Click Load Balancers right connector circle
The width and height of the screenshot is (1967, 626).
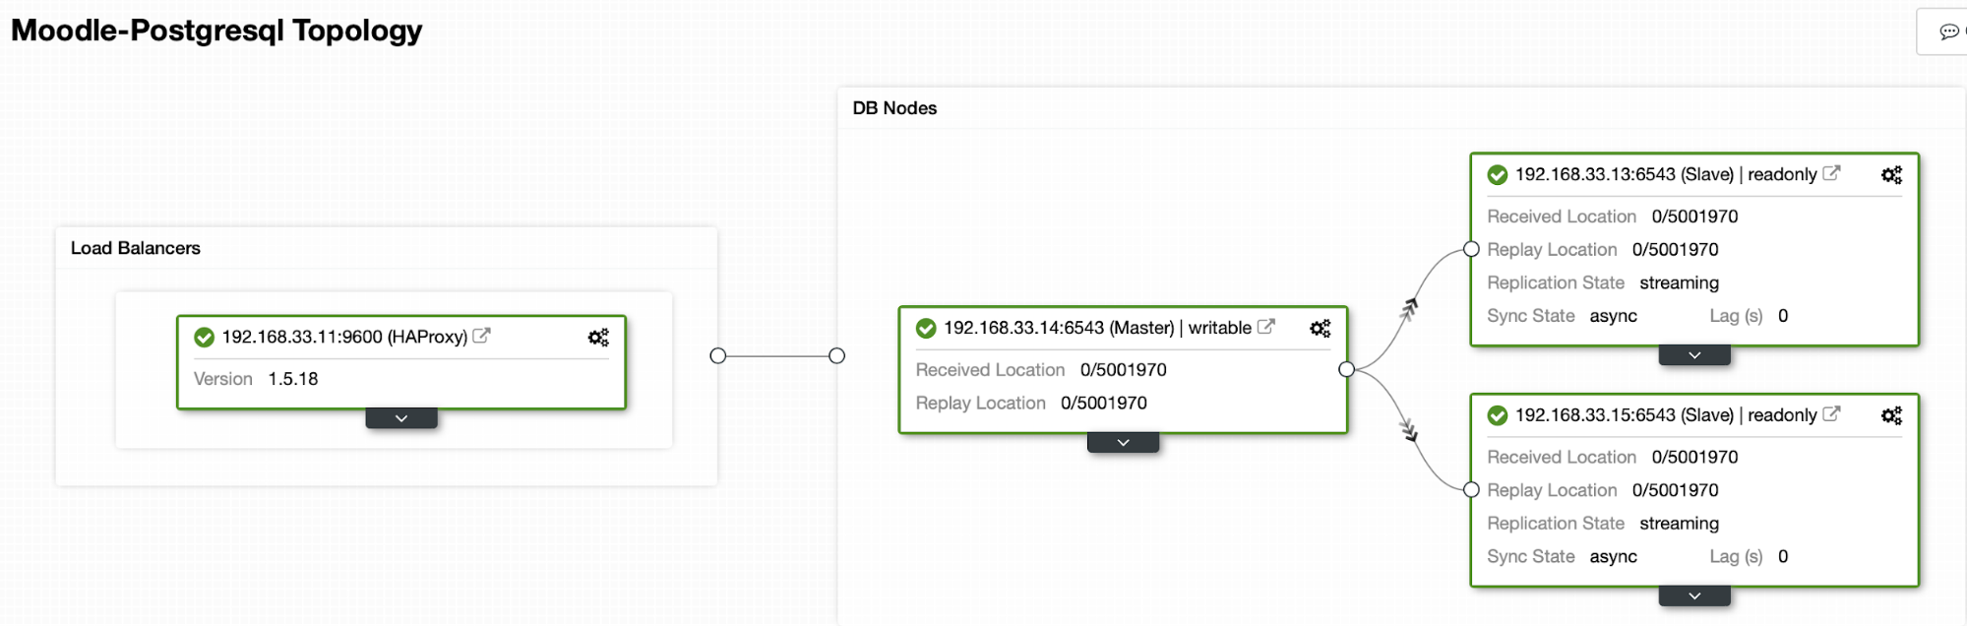click(x=718, y=355)
